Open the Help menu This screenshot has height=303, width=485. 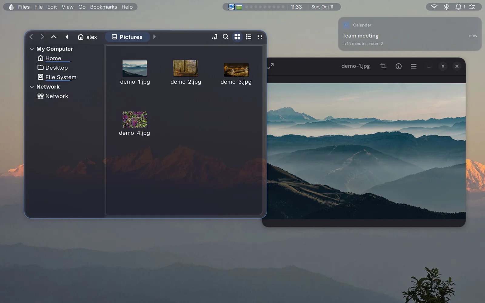pos(127,7)
